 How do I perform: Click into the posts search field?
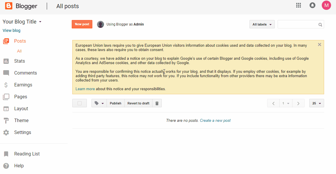point(297,24)
